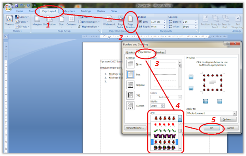
Task: Toggle right border in Preview
Action: coord(220,101)
